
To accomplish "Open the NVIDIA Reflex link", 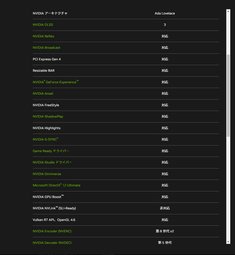I will [x=43, y=36].
